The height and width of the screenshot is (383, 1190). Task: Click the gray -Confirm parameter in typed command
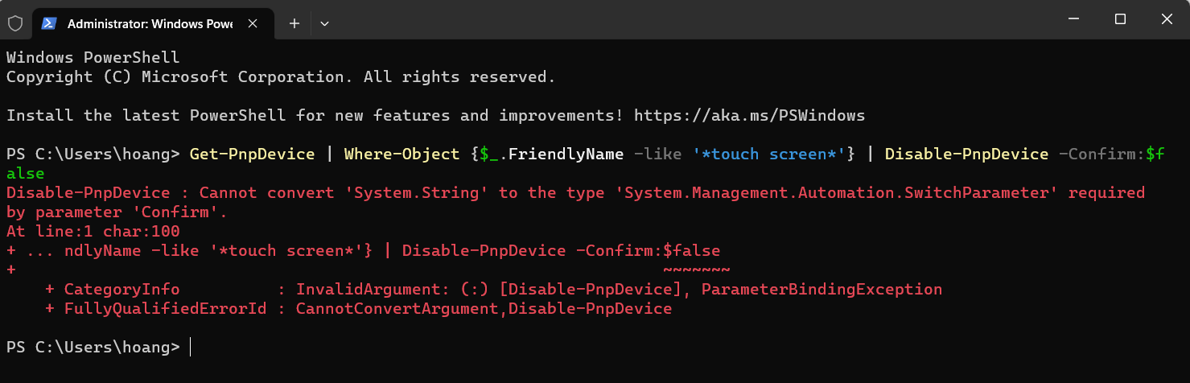coord(1097,154)
